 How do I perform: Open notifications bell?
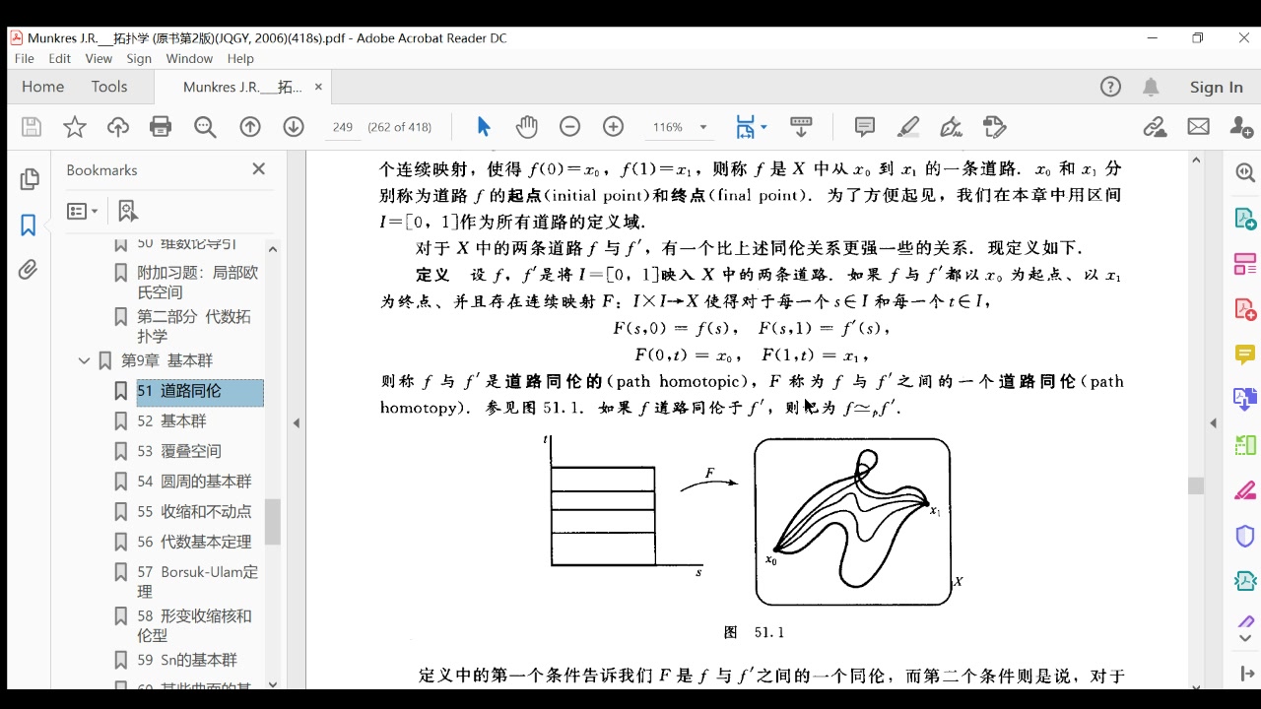[1151, 87]
